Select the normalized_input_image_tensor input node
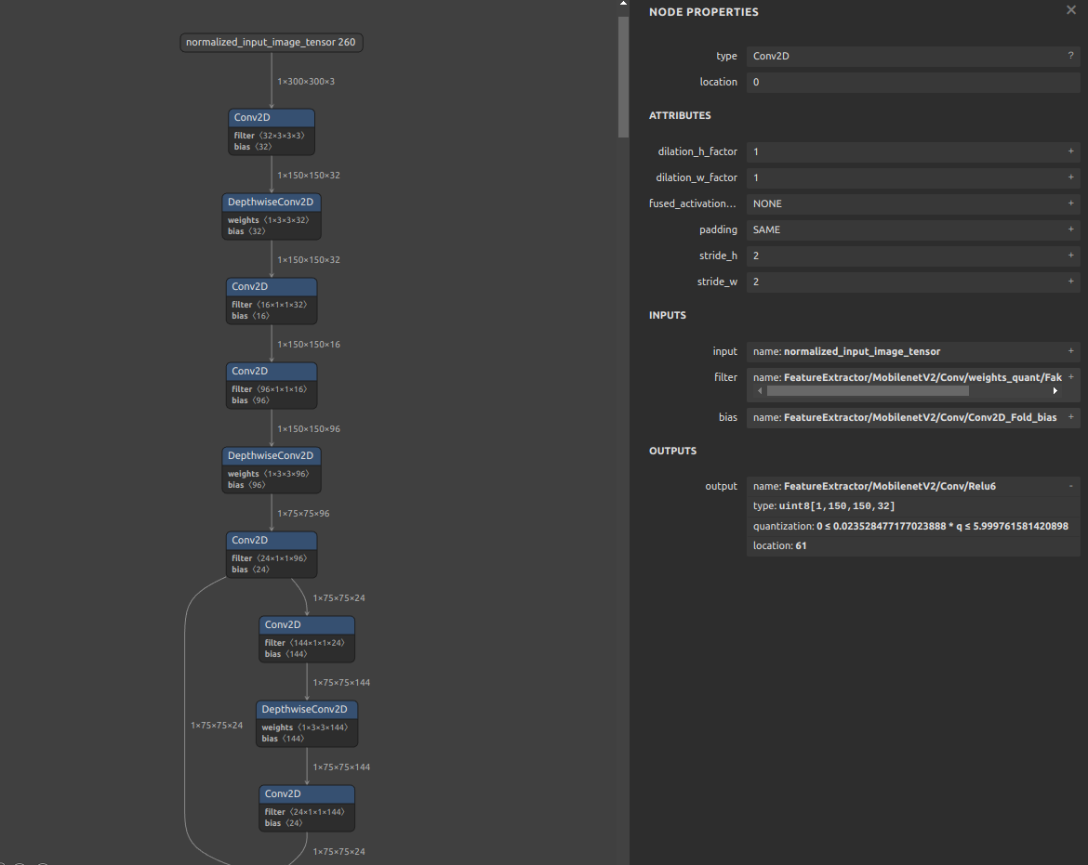Screen dimensions: 1088x865 tap(271, 42)
